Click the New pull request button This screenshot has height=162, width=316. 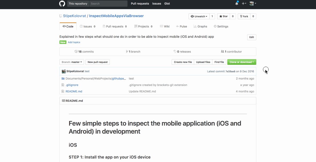pyautogui.click(x=97, y=62)
